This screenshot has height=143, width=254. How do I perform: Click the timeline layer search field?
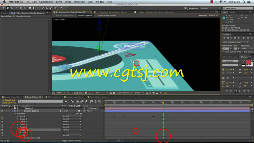40,101
